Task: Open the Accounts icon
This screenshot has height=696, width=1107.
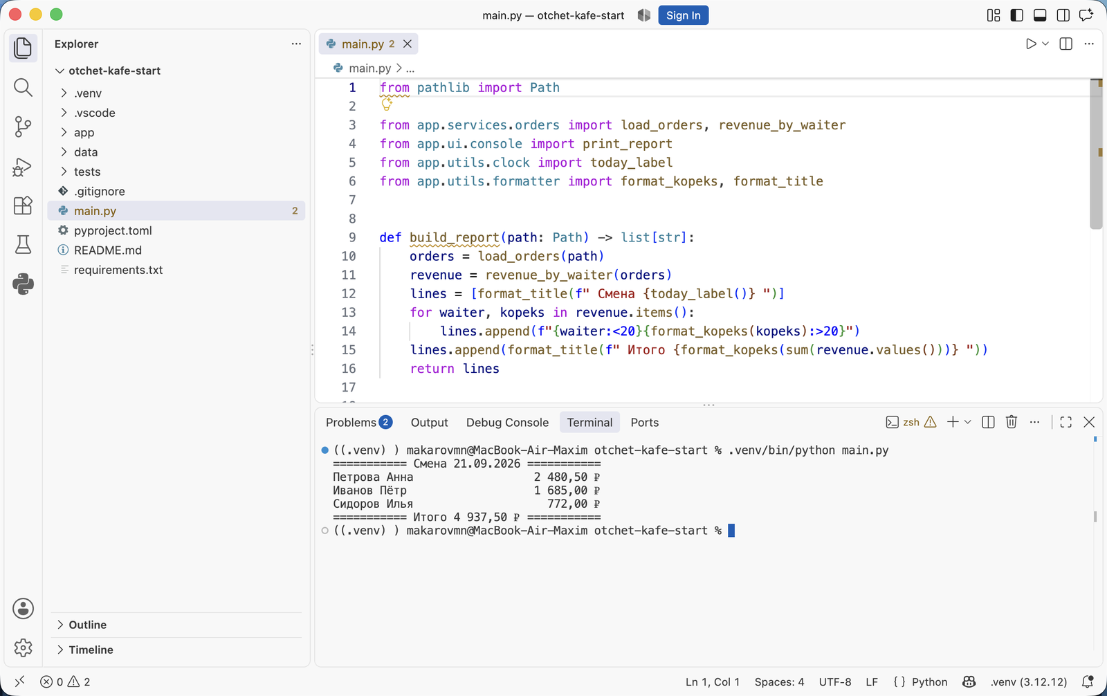Action: click(x=23, y=609)
